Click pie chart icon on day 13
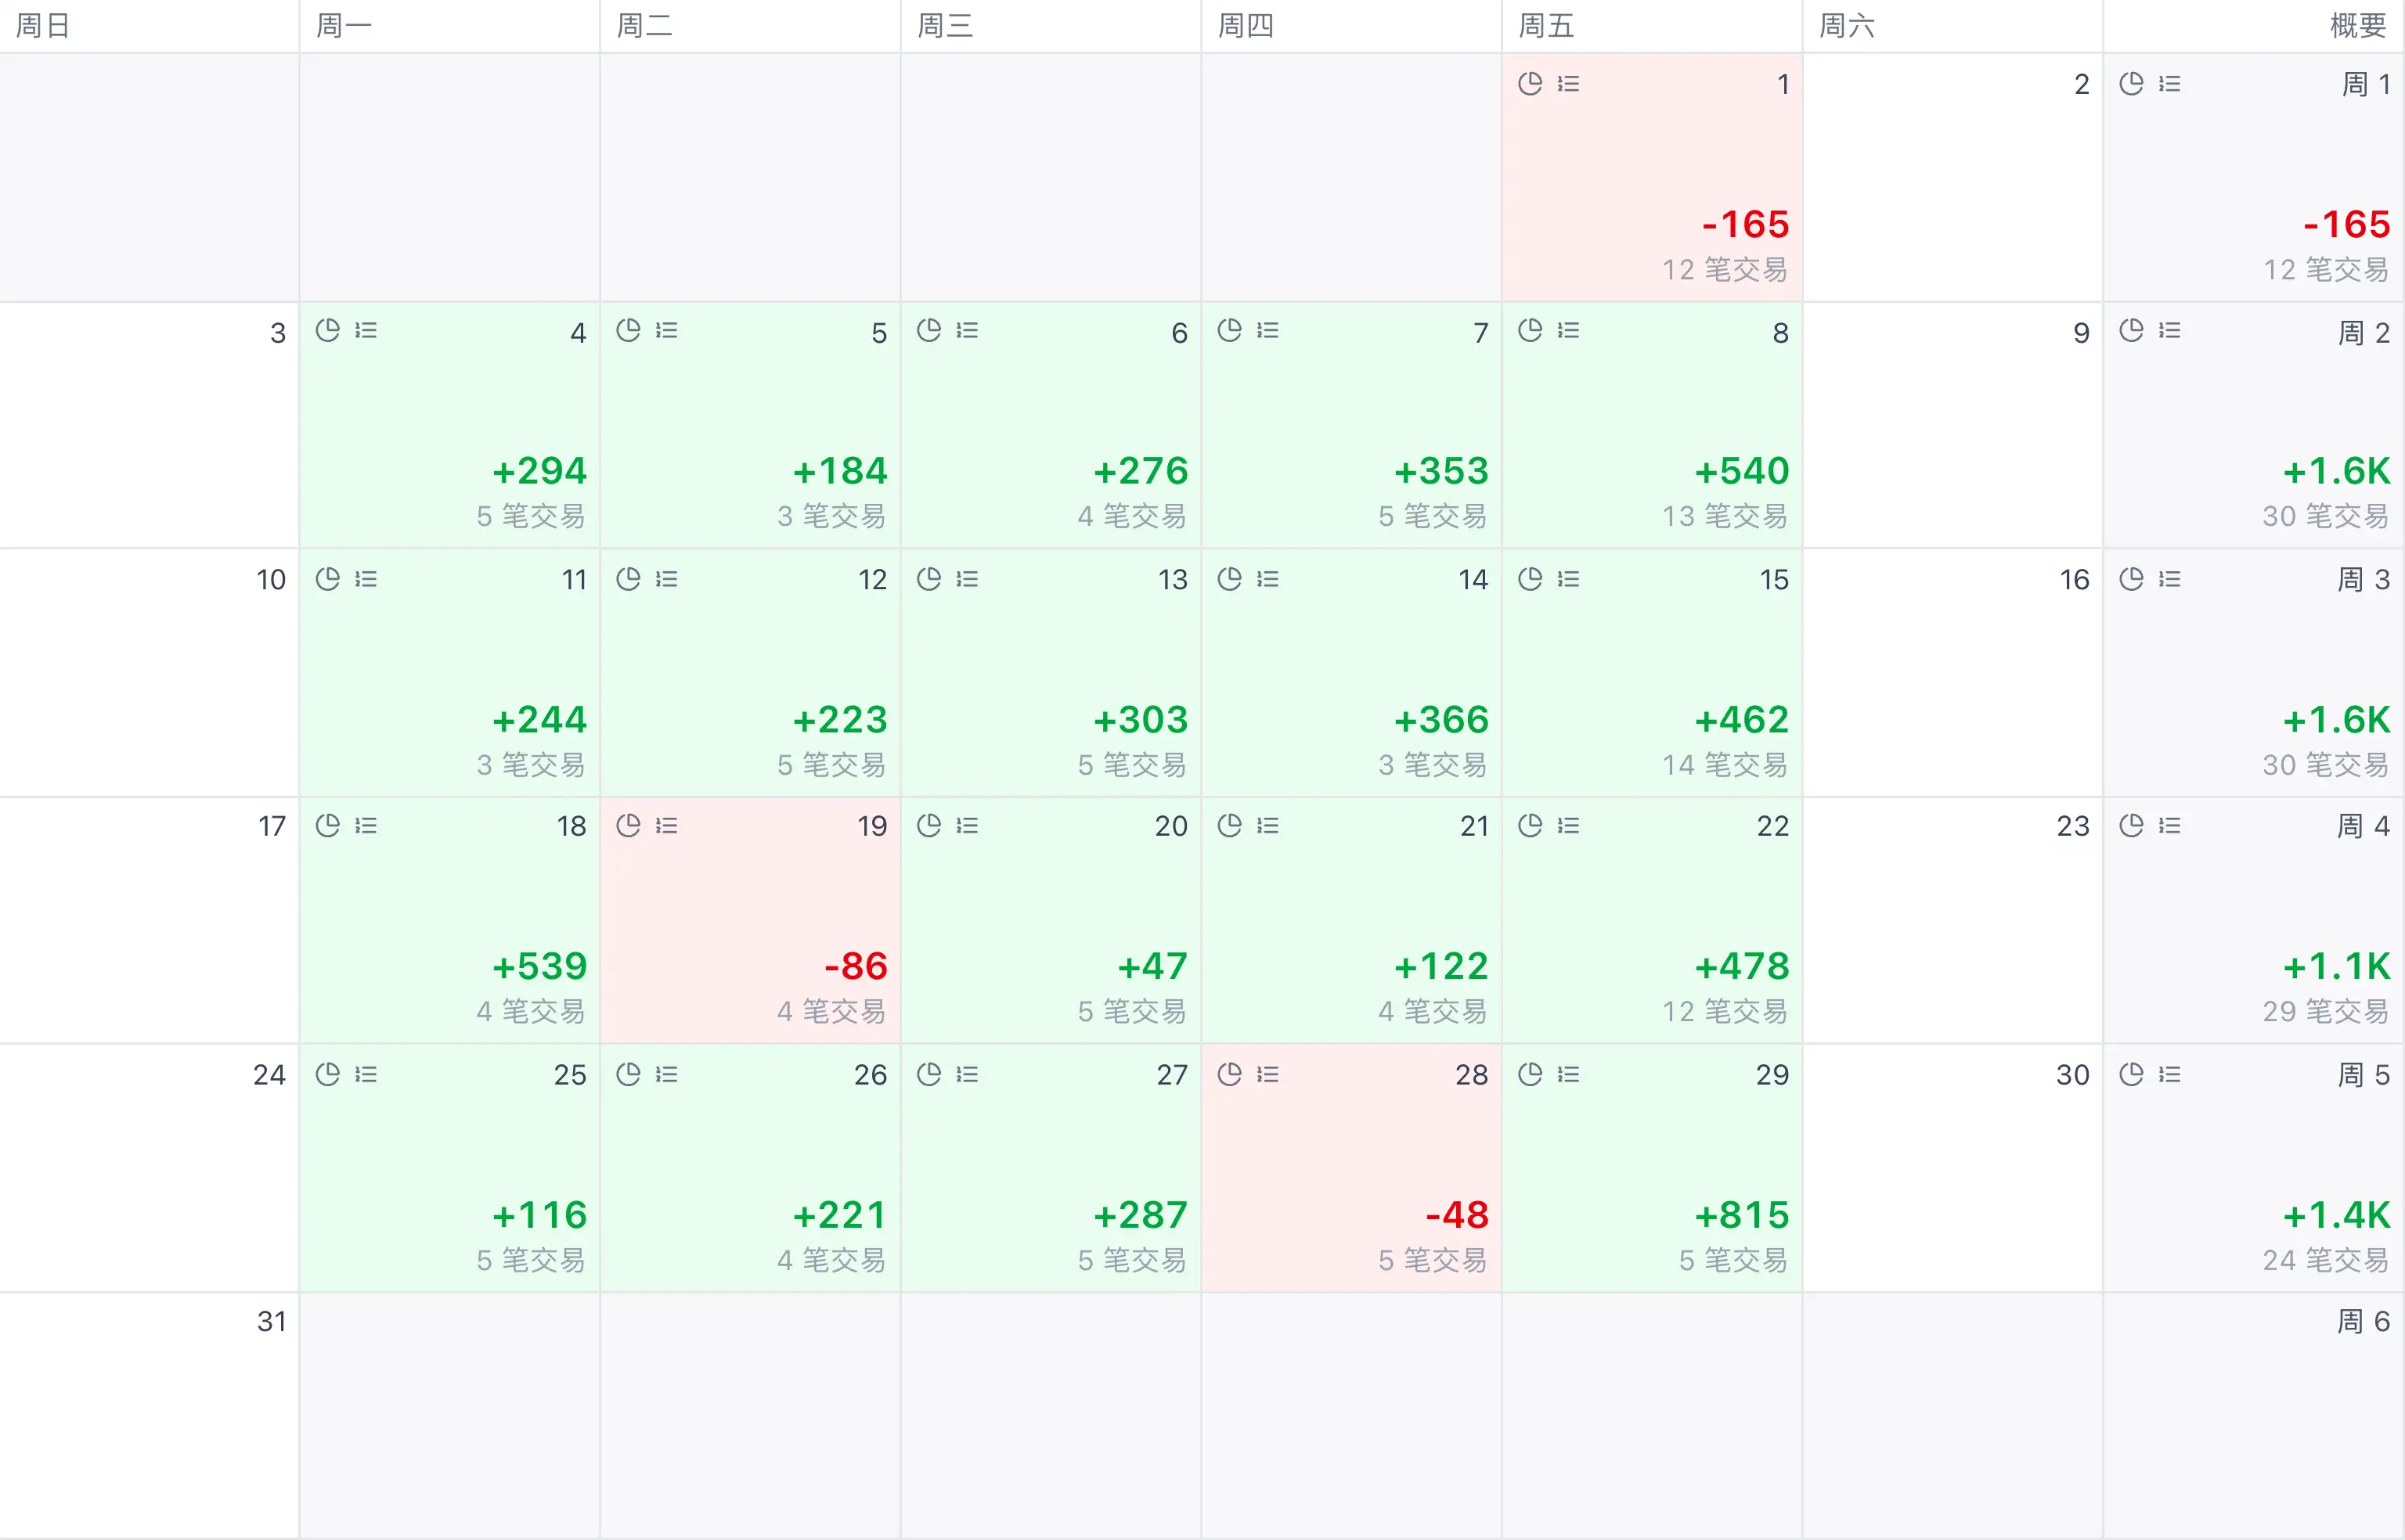 coord(928,578)
